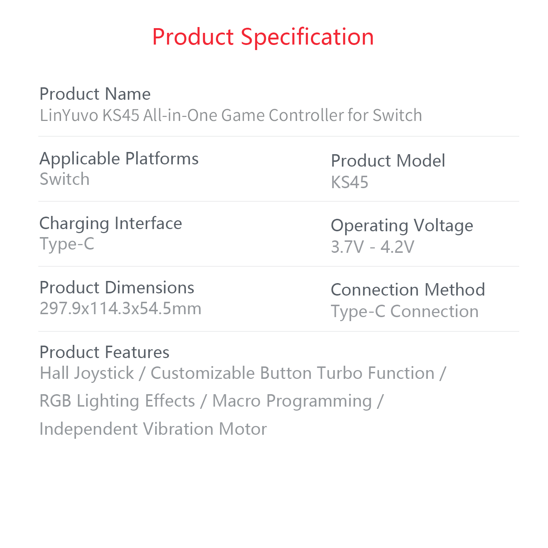
Task: Click the Applicable Platforms heading
Action: point(119,159)
